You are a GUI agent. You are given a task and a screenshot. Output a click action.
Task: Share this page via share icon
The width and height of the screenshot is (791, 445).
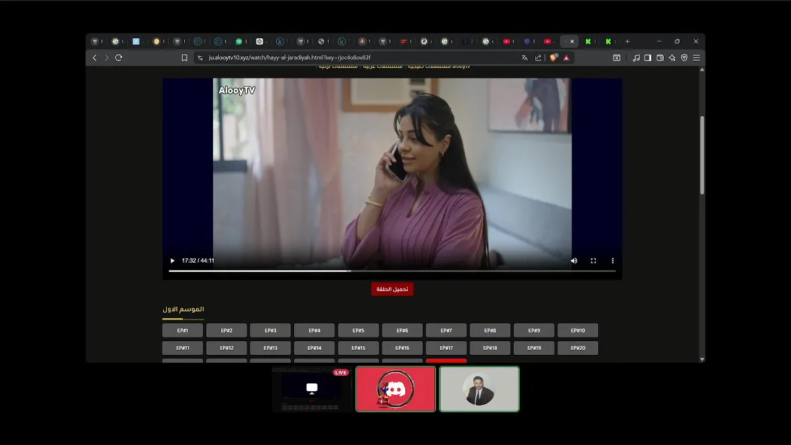[x=538, y=57]
